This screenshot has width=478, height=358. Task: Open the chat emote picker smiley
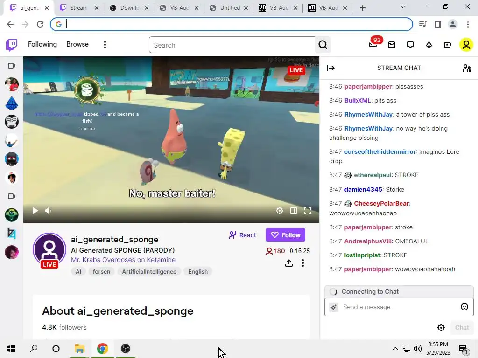pos(464,307)
